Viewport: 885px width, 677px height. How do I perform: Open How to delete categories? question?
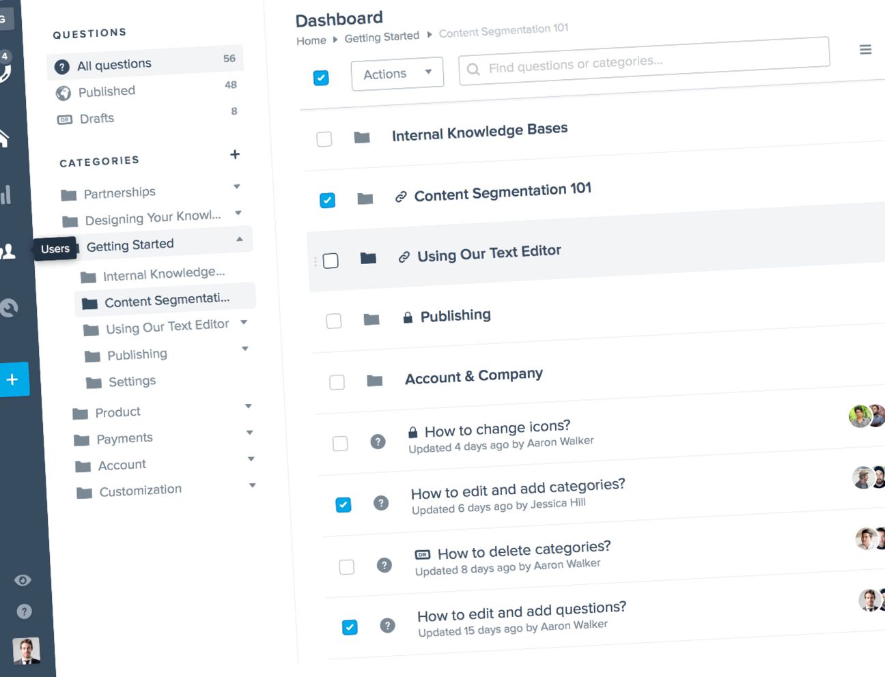[524, 549]
